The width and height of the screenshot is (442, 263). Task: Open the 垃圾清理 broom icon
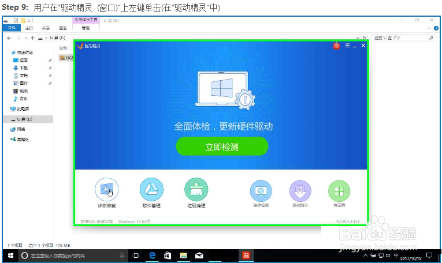[x=196, y=189]
